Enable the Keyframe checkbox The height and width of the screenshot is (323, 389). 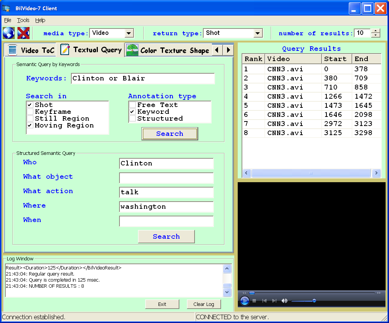click(30, 112)
